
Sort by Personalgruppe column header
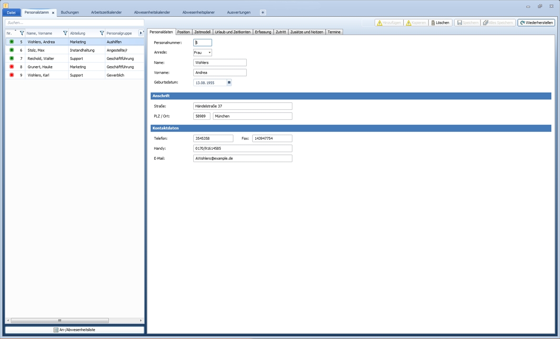[119, 33]
